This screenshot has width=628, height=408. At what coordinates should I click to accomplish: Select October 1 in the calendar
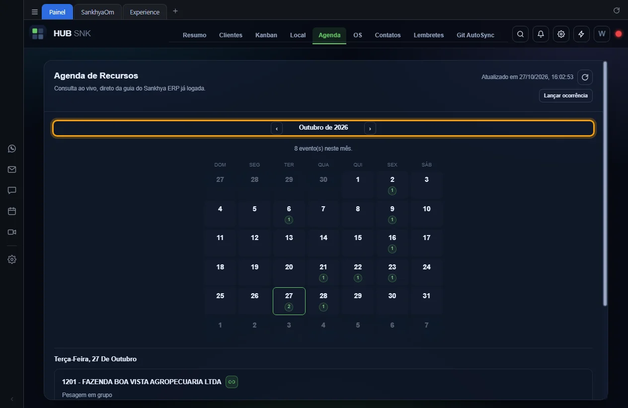[x=358, y=184]
